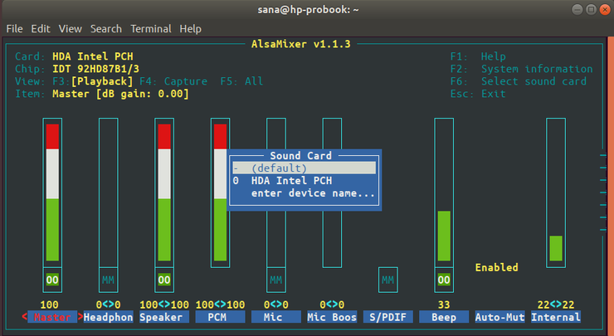Open the Terminal menu
This screenshot has width=614, height=336.
[151, 29]
